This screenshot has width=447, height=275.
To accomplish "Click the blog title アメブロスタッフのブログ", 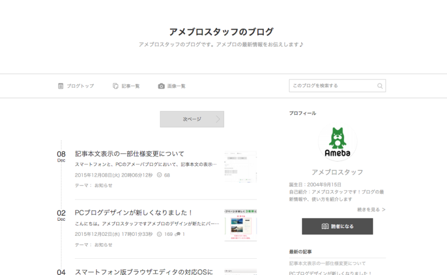I will tap(221, 32).
